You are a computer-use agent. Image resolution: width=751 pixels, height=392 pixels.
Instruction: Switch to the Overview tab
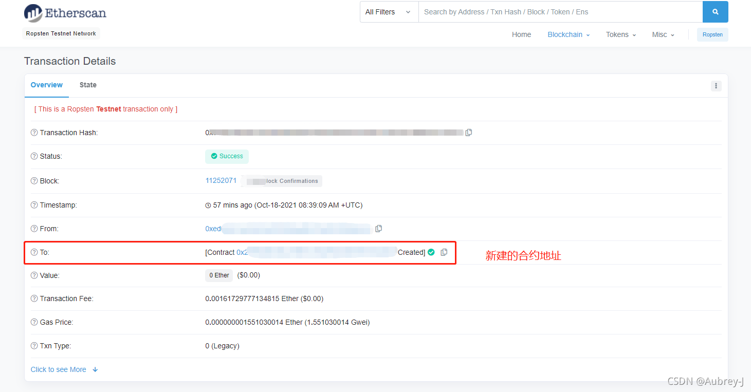[47, 85]
